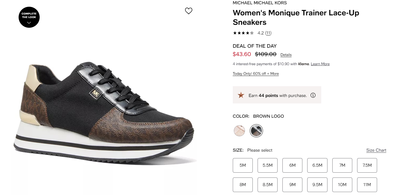
Task: View deal Details link
Action: point(286,55)
